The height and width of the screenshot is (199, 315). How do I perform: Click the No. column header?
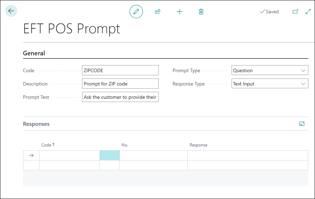tap(125, 145)
